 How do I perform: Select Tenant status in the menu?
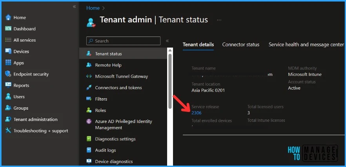tap(123, 54)
